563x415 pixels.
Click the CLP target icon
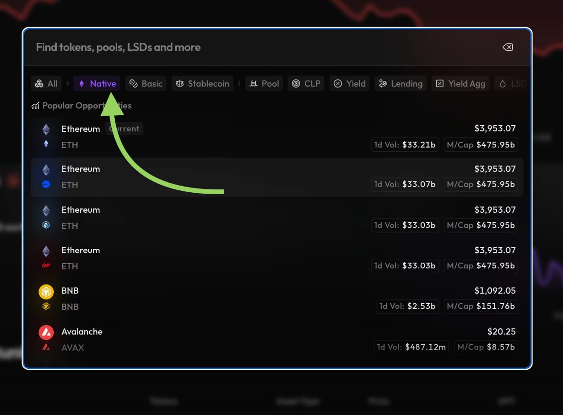click(296, 84)
